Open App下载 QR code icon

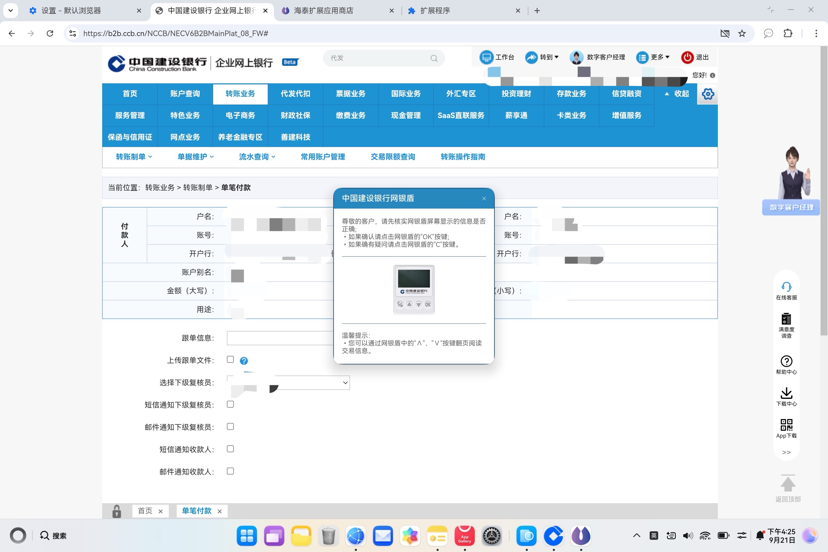pos(786,425)
